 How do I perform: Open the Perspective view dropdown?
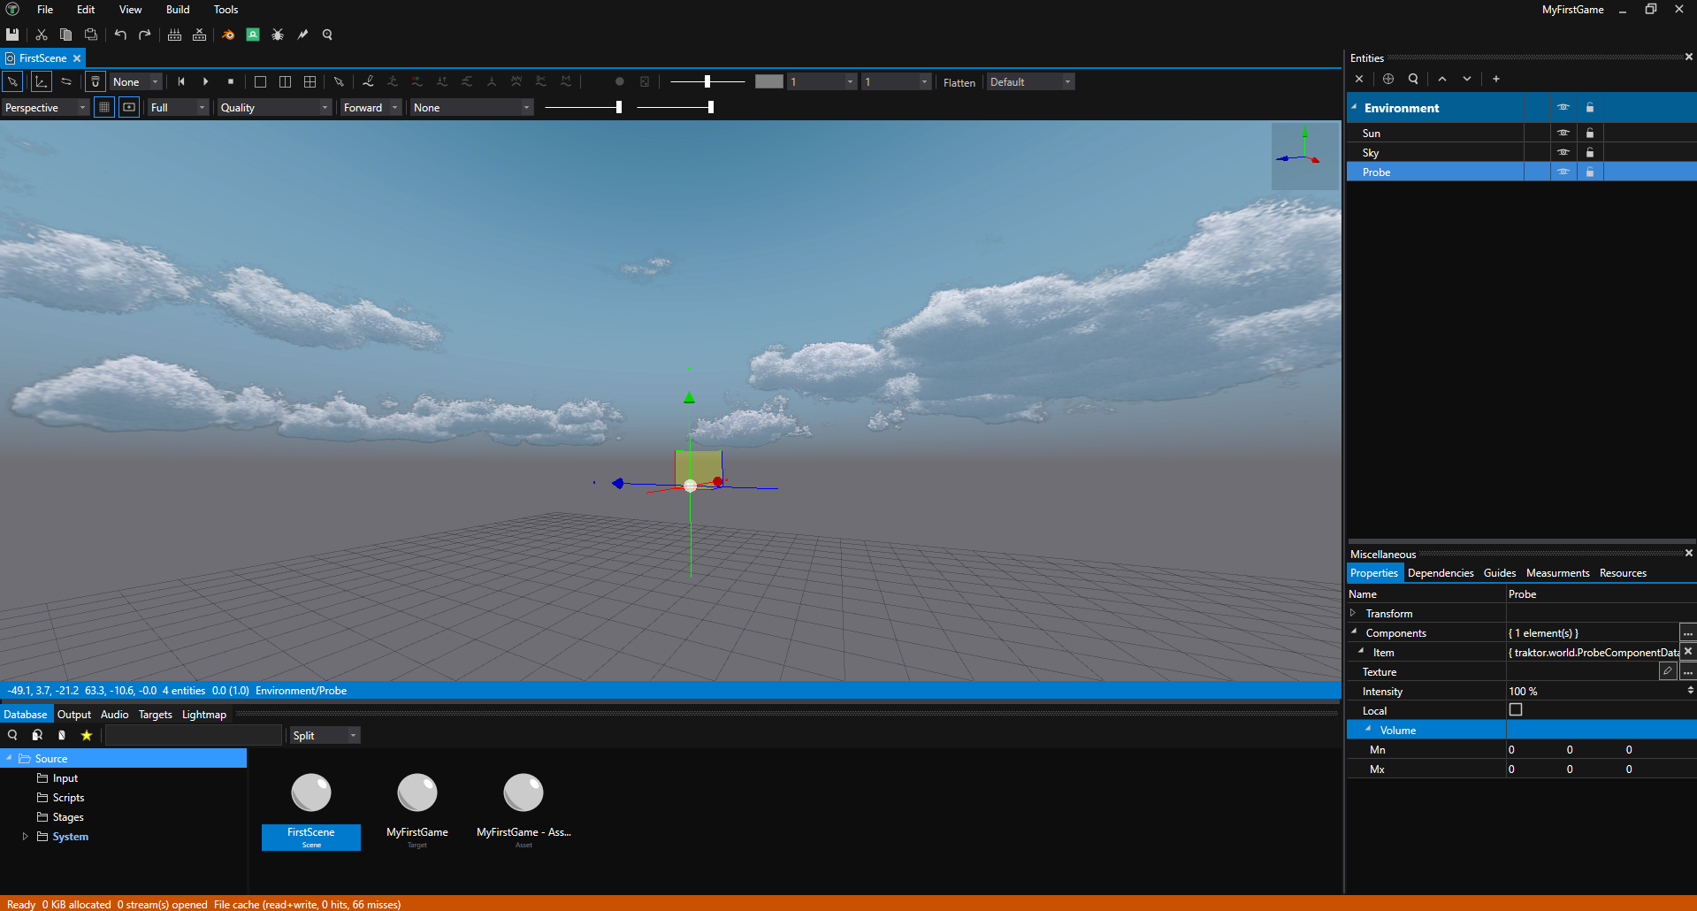click(44, 107)
